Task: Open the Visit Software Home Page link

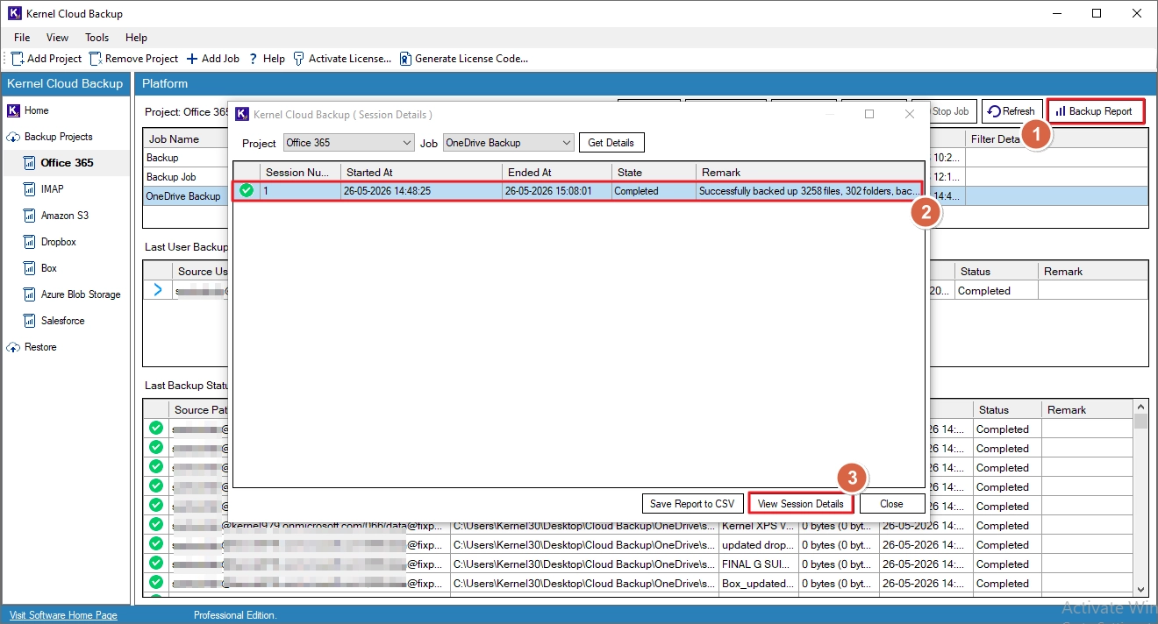Action: [x=63, y=615]
